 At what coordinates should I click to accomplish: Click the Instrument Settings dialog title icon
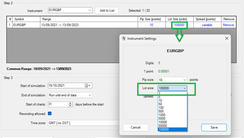(x=124, y=39)
